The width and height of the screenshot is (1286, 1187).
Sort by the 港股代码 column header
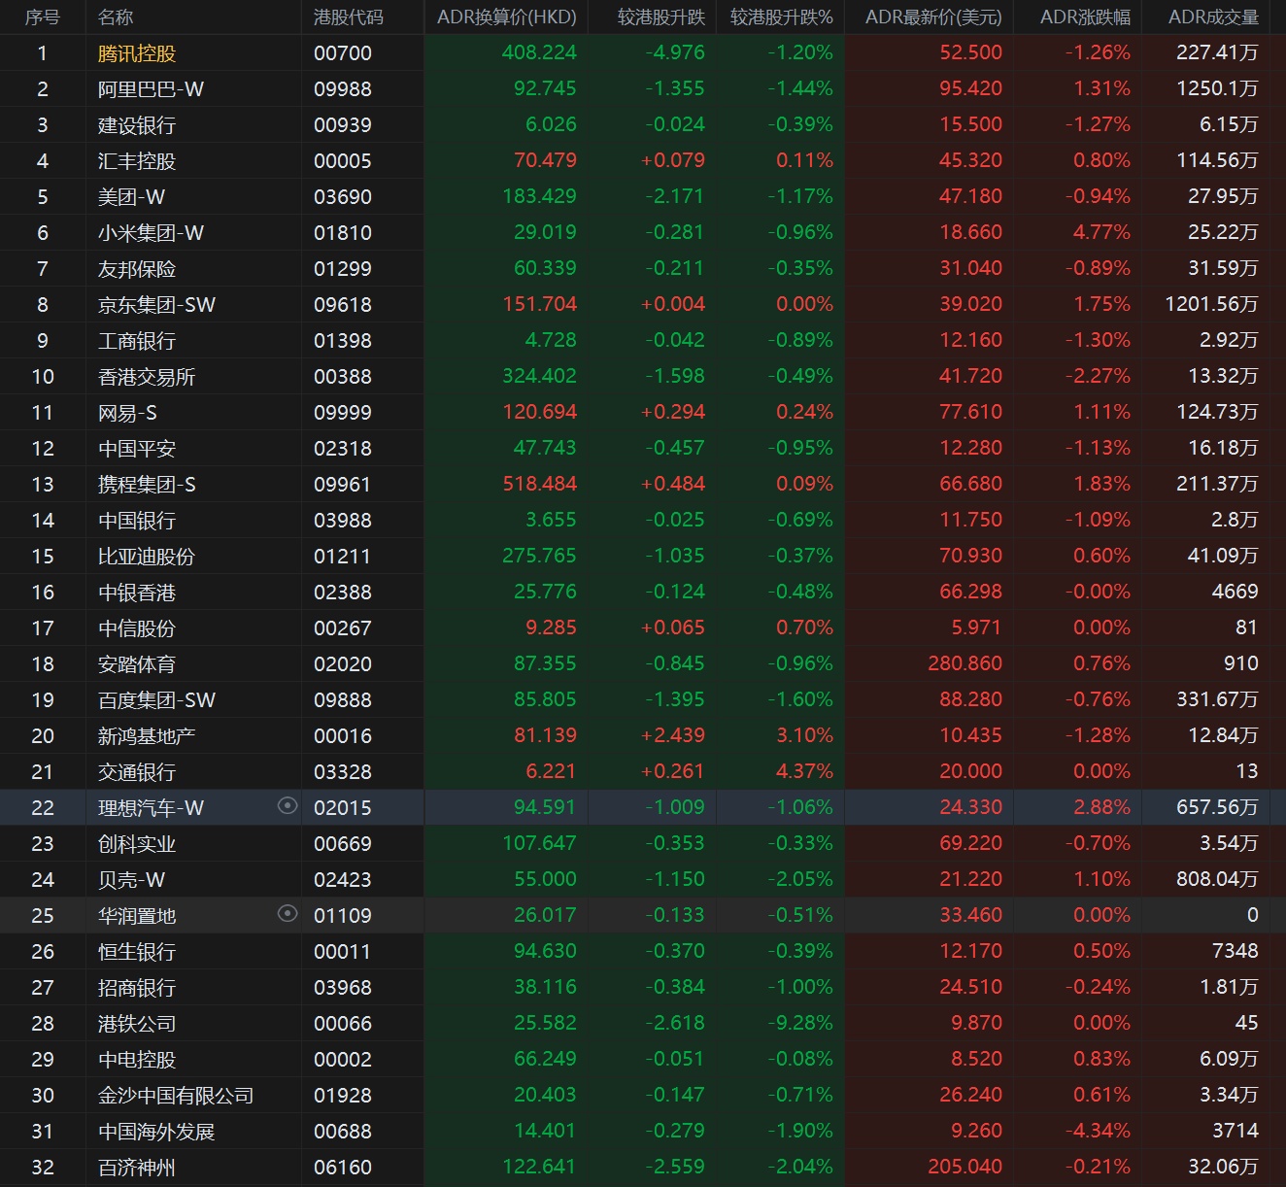(349, 17)
